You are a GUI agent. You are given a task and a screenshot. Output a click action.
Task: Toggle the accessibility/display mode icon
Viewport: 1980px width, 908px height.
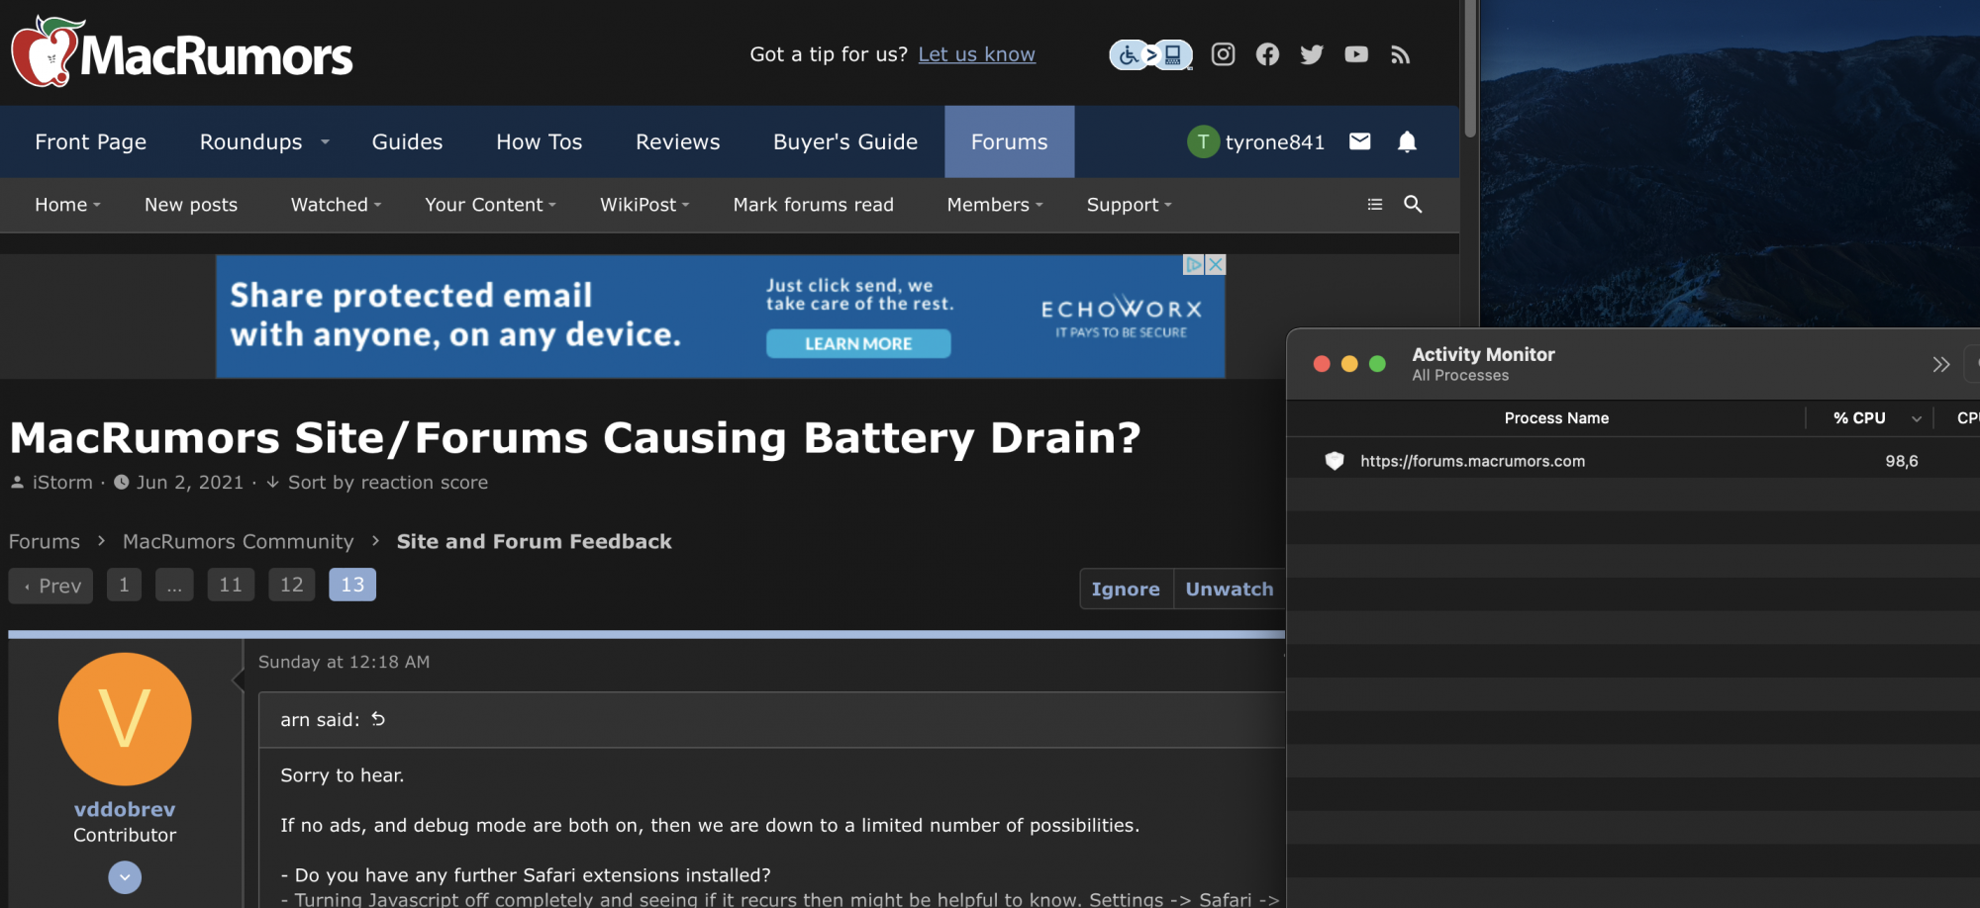[1150, 54]
